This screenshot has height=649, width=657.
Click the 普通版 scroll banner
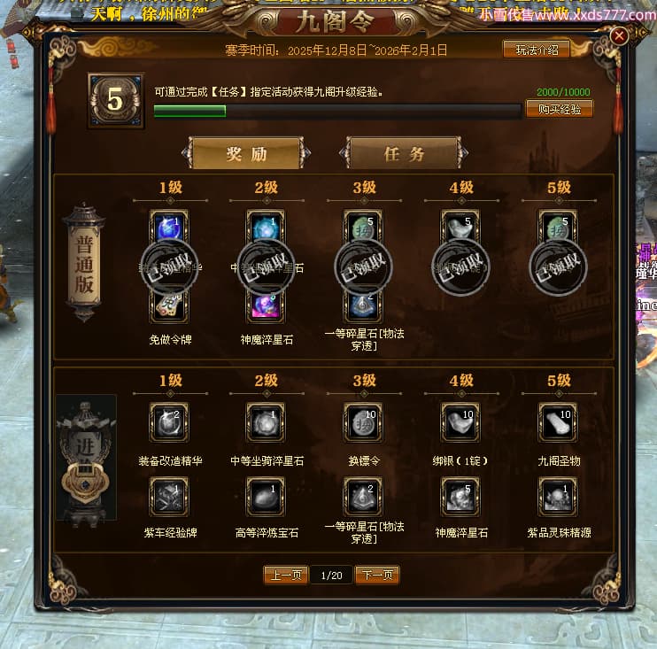point(84,263)
